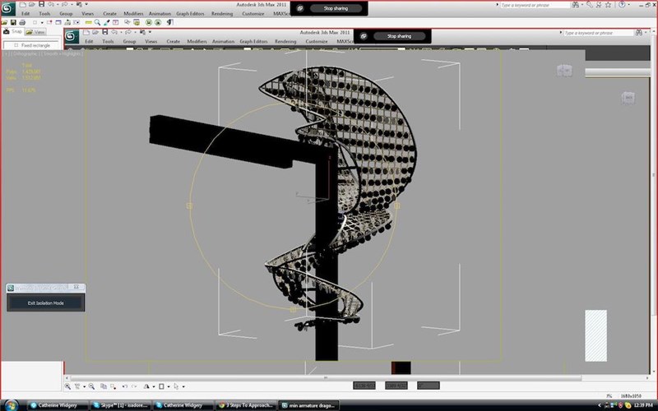Click the Save floppy icon in title bar

point(41,4)
